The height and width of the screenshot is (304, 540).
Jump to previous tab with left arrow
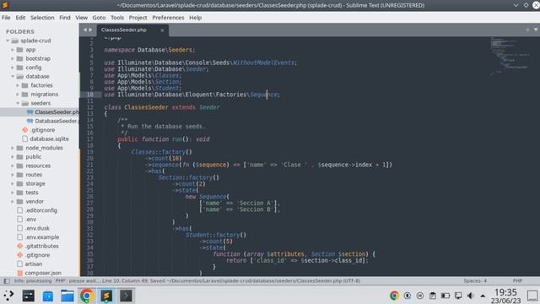tap(85, 30)
